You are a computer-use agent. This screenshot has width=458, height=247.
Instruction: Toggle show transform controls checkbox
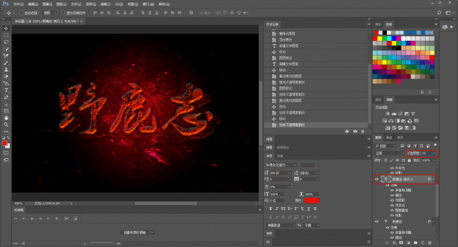click(63, 13)
